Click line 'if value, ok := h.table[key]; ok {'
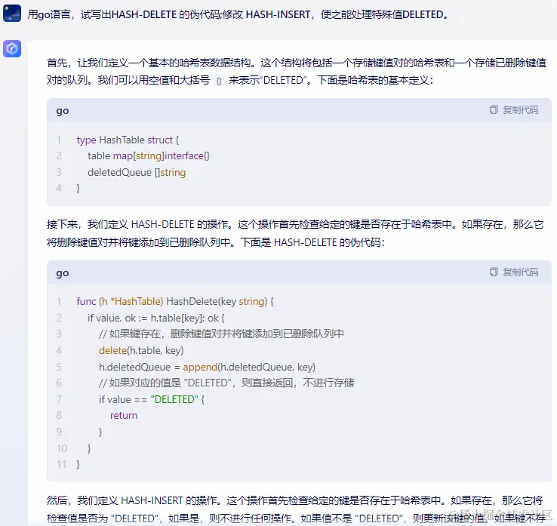Viewport: 557px width, 526px height. (x=156, y=318)
